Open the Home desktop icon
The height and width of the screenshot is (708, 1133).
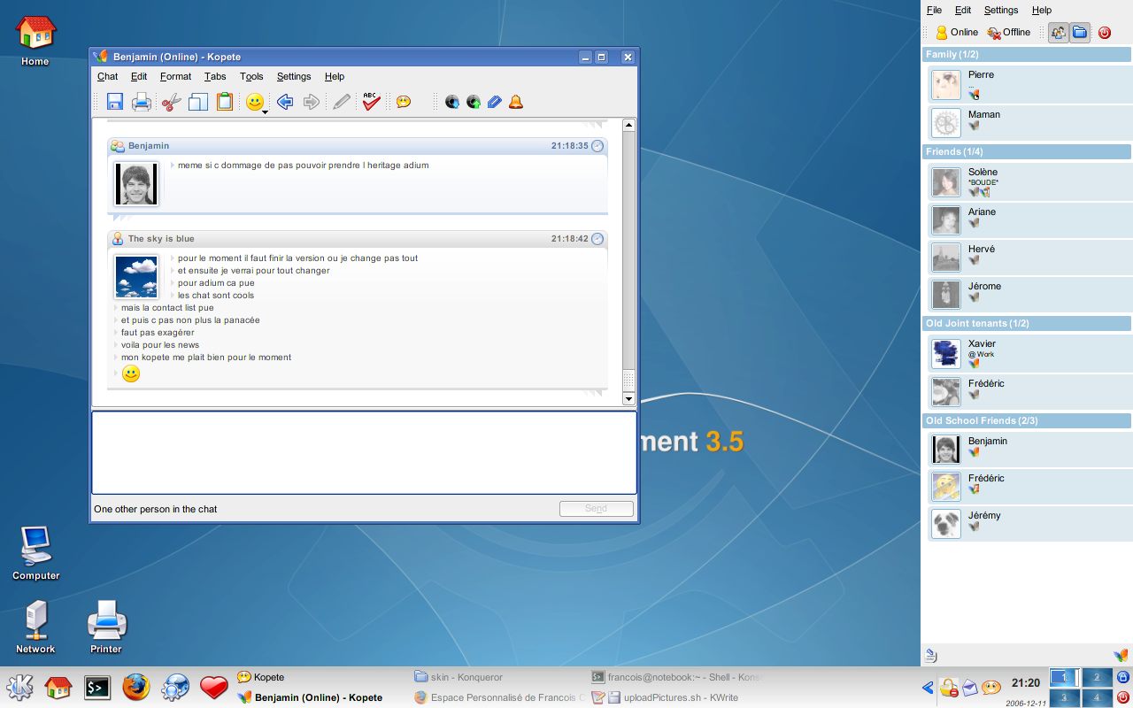(35, 42)
